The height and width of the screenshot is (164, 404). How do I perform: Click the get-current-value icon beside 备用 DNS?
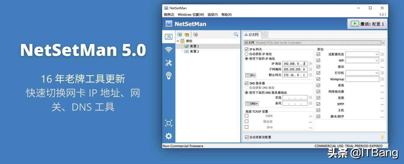pos(310,103)
